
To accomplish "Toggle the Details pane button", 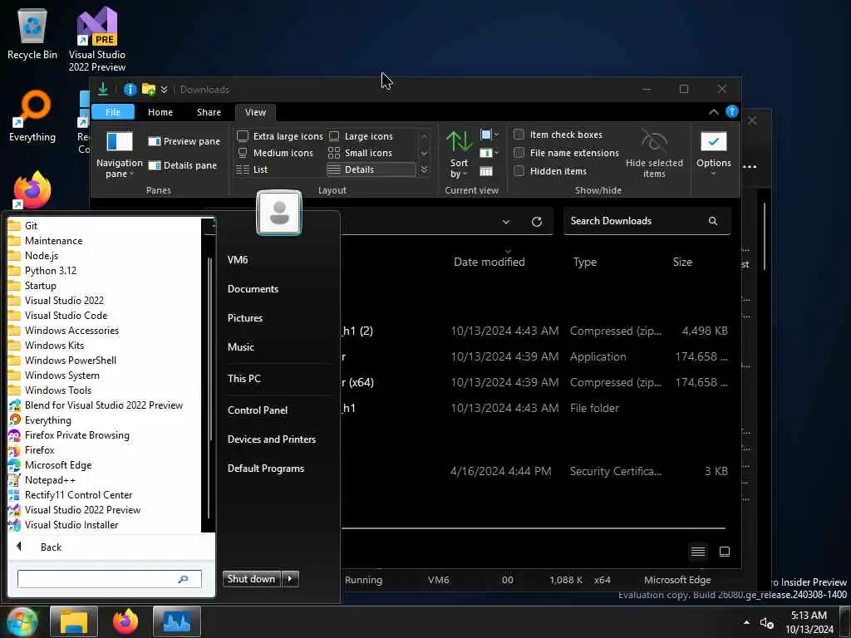I will coord(182,165).
